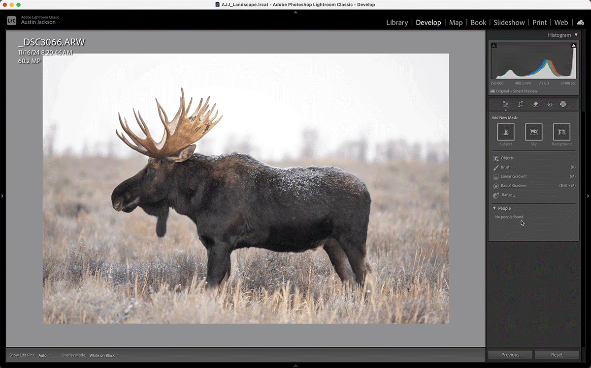The width and height of the screenshot is (591, 368).
Task: Open the Overlay Mode dropdown
Action: tap(104, 355)
